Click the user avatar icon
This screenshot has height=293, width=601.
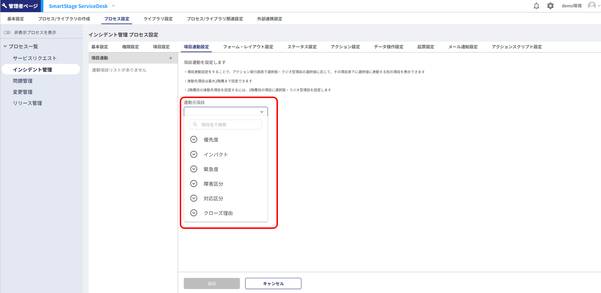tap(591, 5)
